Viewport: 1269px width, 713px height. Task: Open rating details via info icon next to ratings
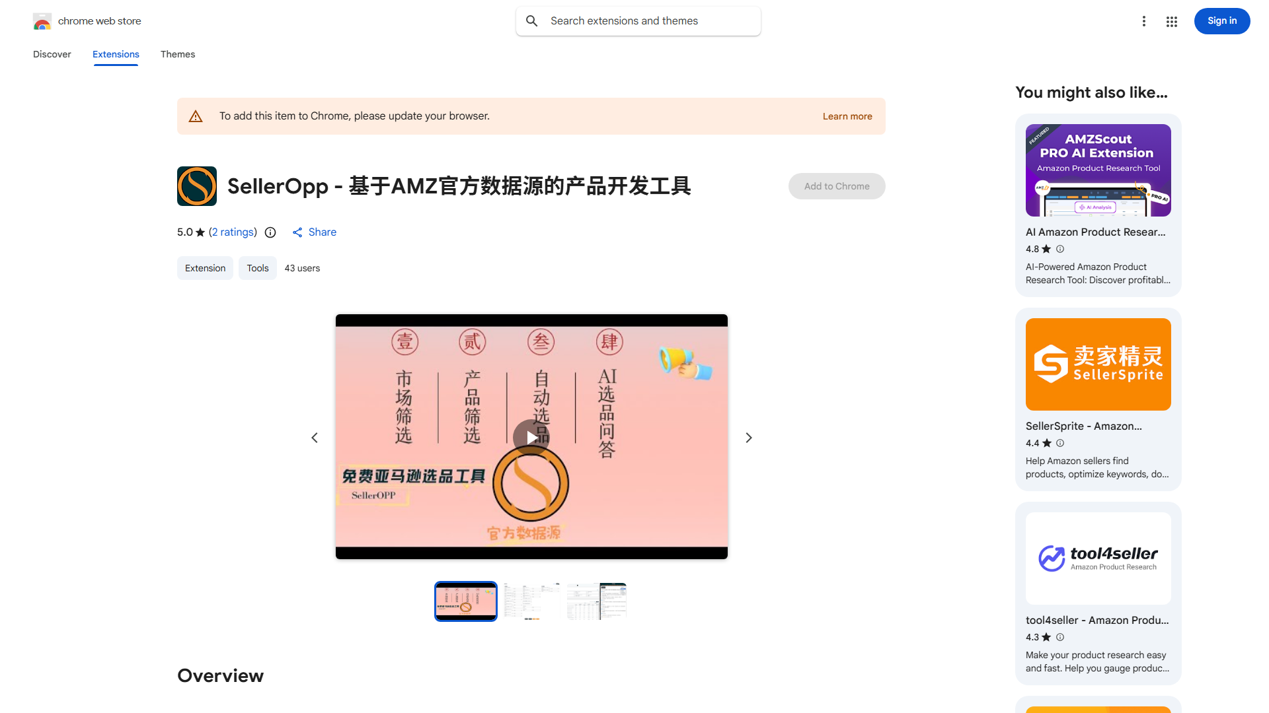click(x=270, y=232)
